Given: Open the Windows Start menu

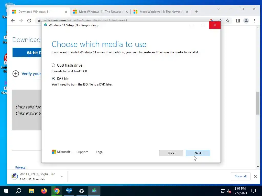Looking at the screenshot, I should [6, 191].
